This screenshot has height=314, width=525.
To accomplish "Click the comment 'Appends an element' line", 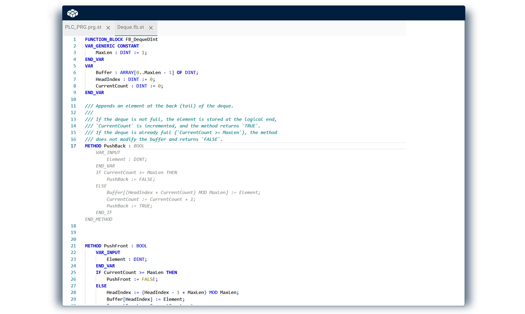I will tap(159, 106).
